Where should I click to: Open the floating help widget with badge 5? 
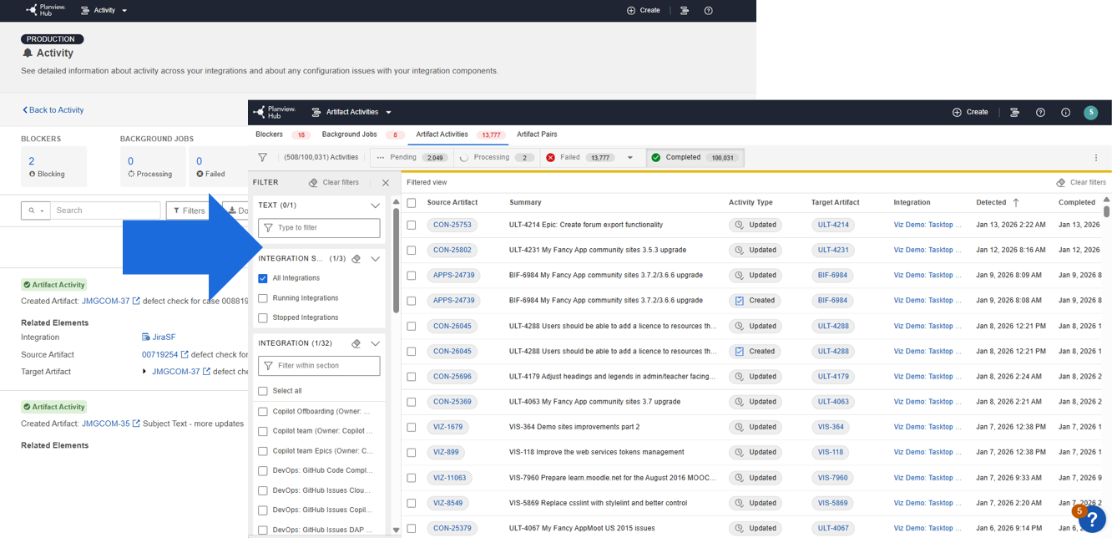pos(1092,519)
